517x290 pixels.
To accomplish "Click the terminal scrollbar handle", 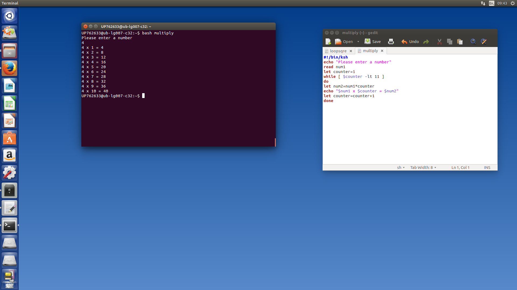I will pyautogui.click(x=275, y=142).
